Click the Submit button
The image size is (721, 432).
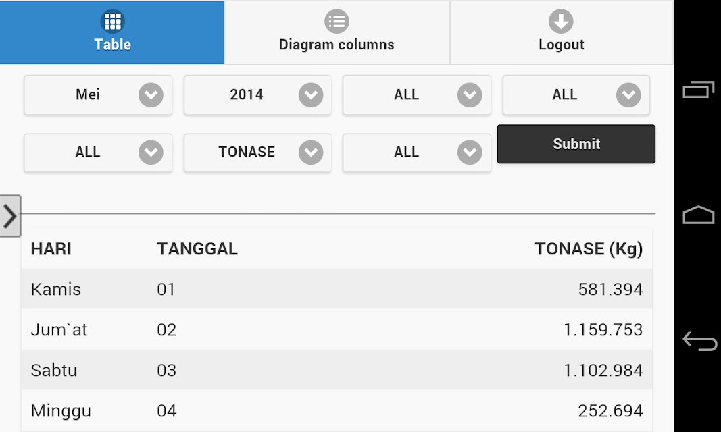pos(576,144)
